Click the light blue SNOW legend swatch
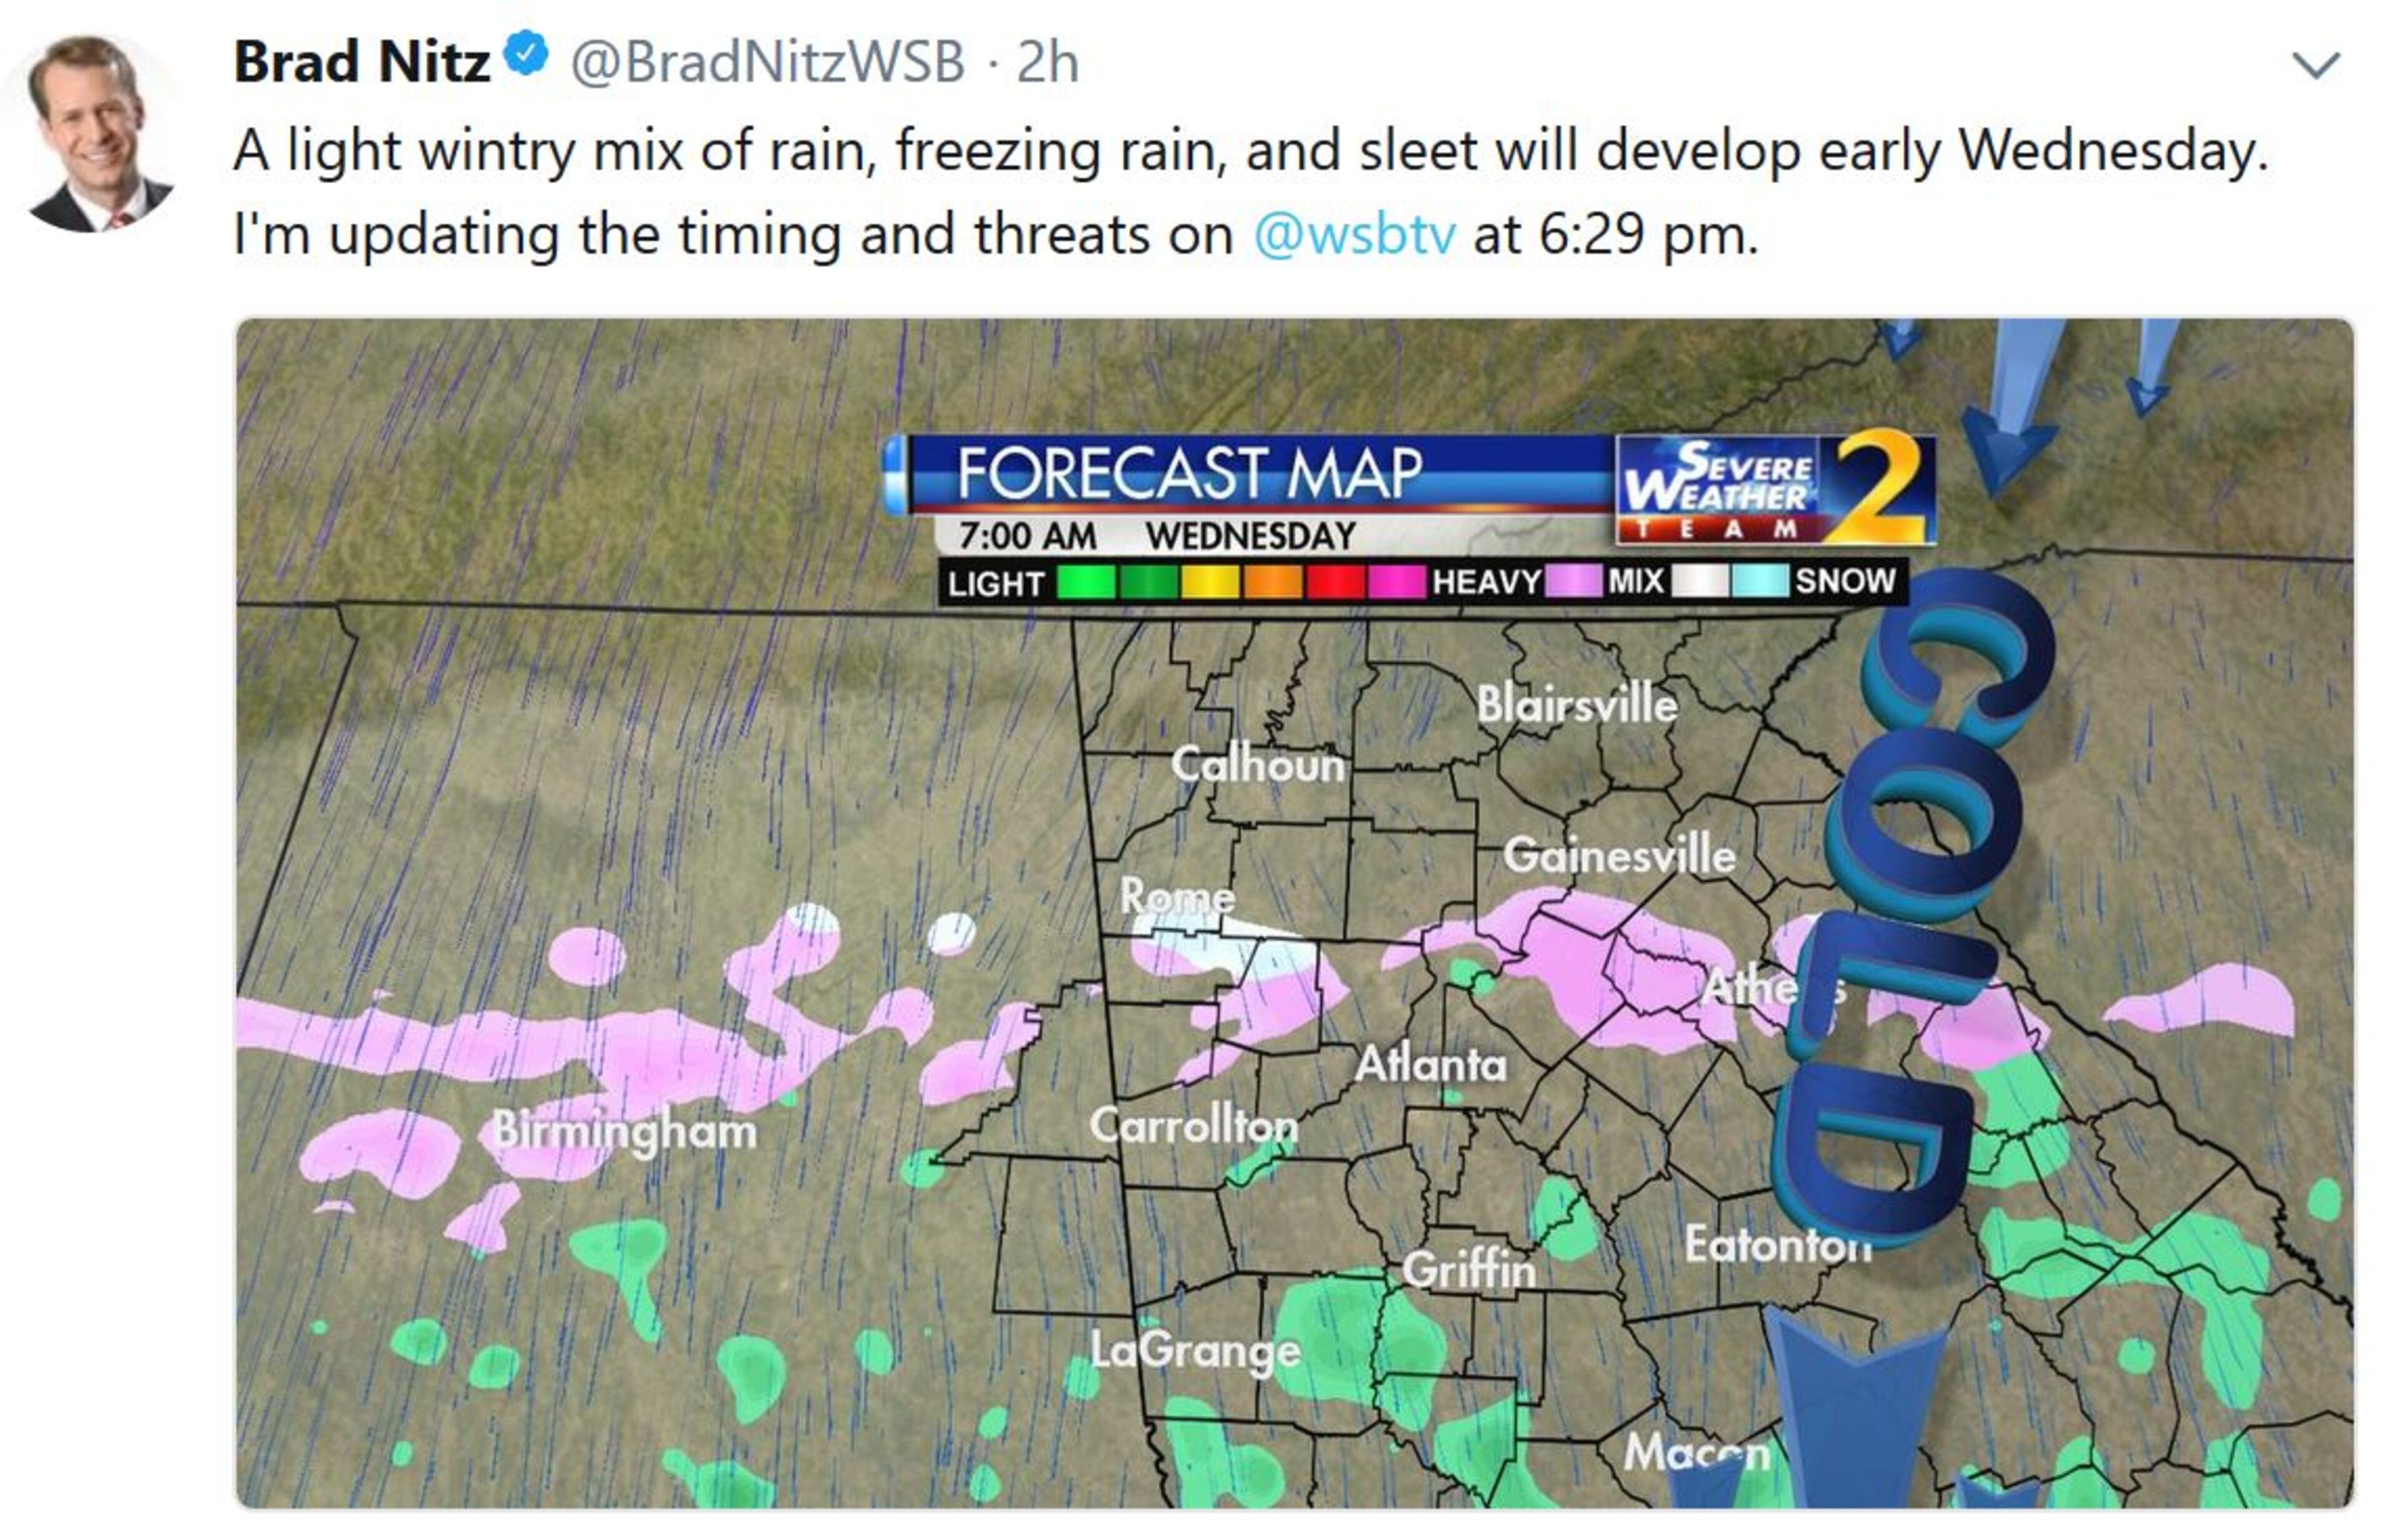Viewport: 2400px width, 1540px height. point(1760,581)
